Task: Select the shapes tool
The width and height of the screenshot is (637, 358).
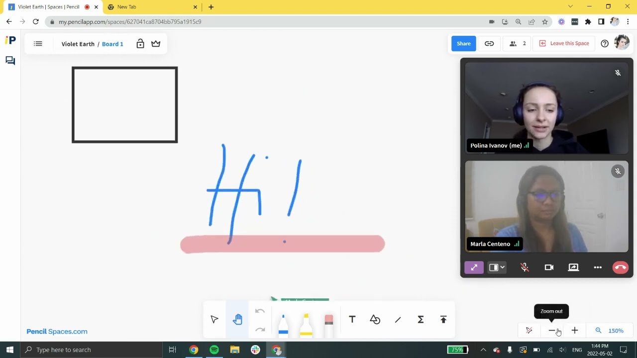Action: tap(375, 319)
